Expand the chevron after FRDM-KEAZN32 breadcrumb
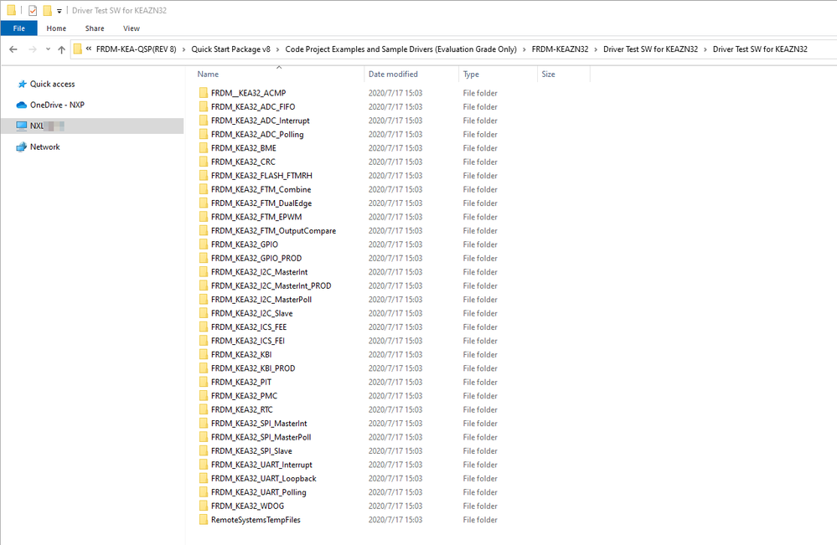This screenshot has height=545, width=837. point(596,49)
